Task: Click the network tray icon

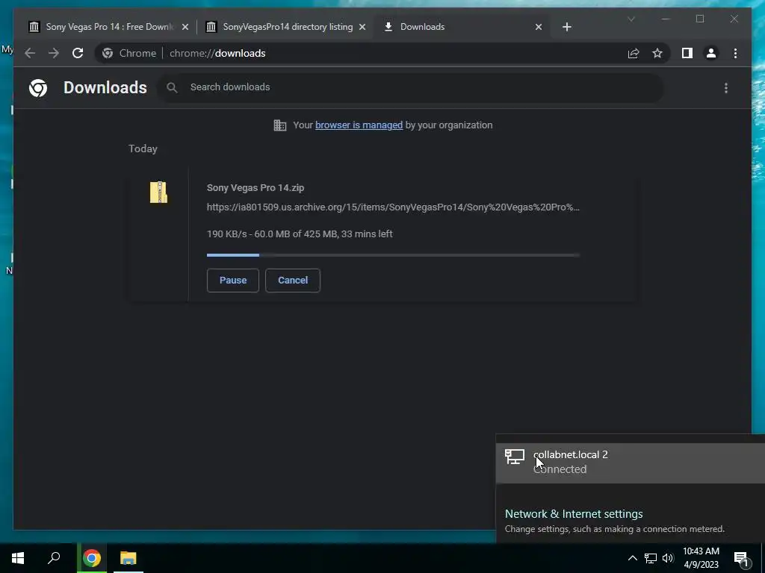Action: pyautogui.click(x=651, y=558)
